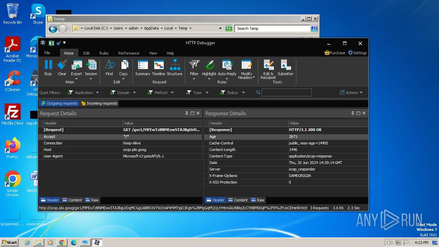Viewport: 439px width, 247px height.
Task: Click the Search Temp field in Explorer
Action: pos(273,28)
